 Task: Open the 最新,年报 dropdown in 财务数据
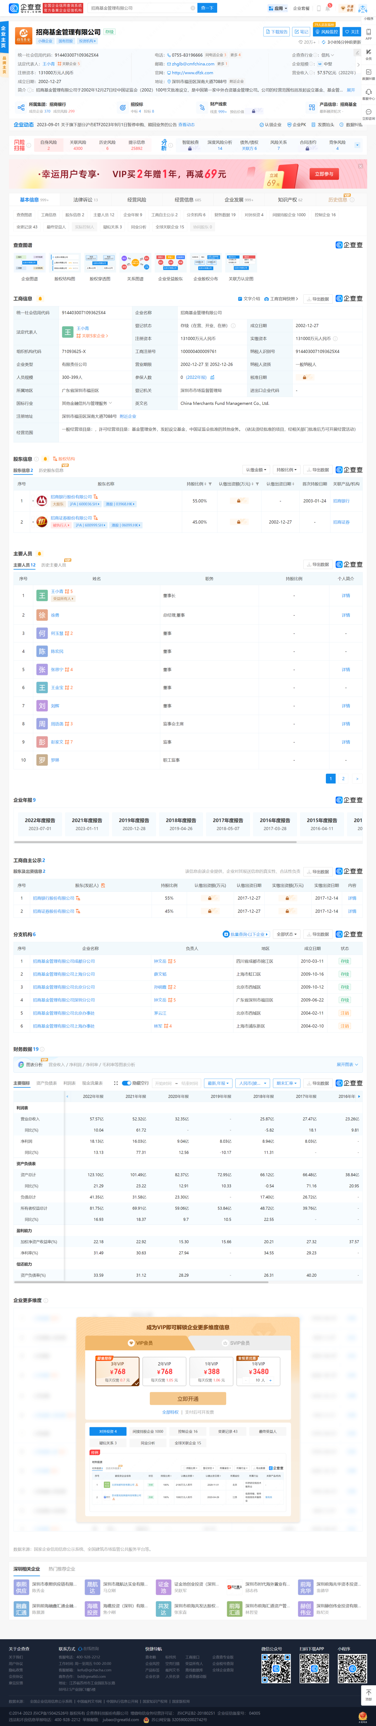click(218, 1083)
